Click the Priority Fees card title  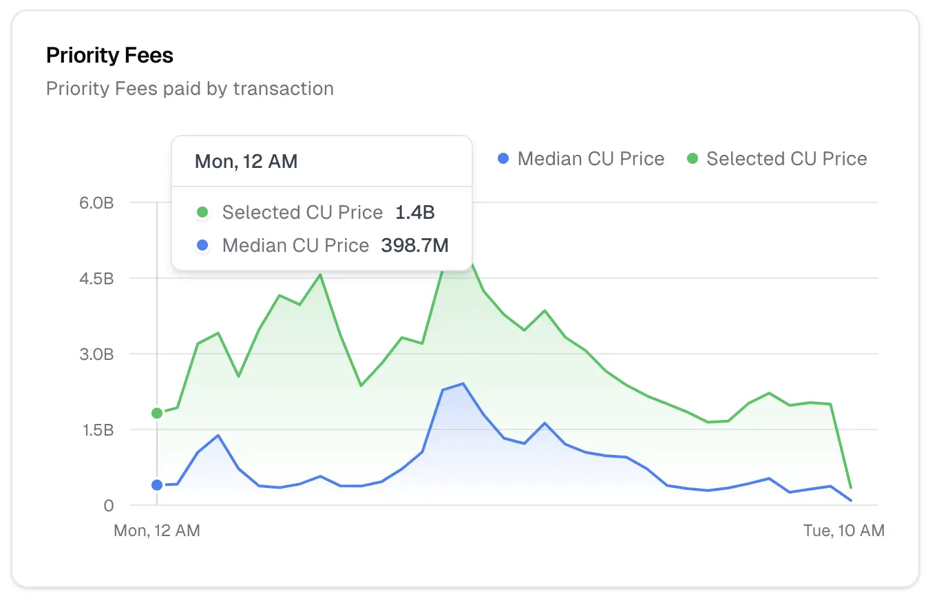tap(109, 56)
